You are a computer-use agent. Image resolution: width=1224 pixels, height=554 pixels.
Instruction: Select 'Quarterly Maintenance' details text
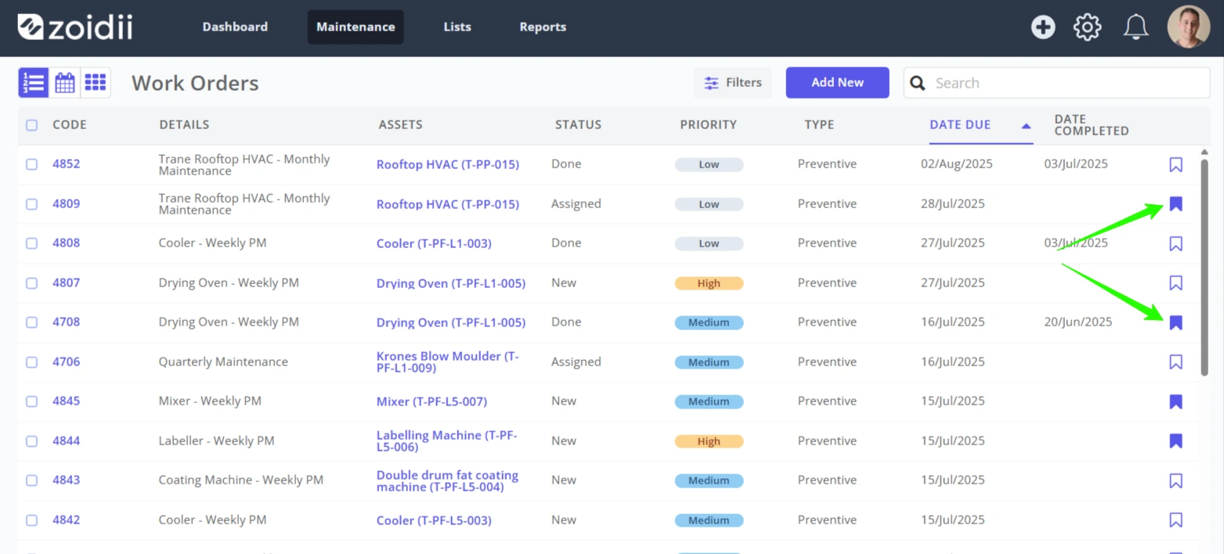223,362
